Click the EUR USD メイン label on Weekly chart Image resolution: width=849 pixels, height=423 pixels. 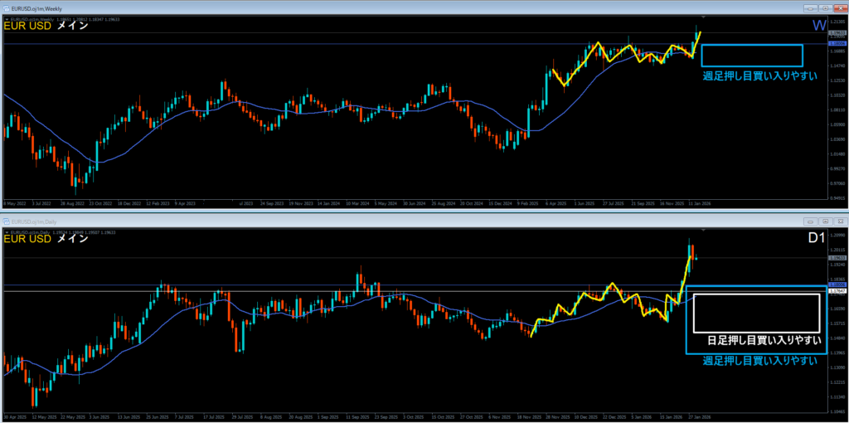pyautogui.click(x=46, y=26)
